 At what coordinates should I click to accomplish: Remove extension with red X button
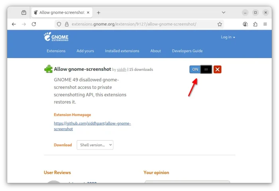217,70
